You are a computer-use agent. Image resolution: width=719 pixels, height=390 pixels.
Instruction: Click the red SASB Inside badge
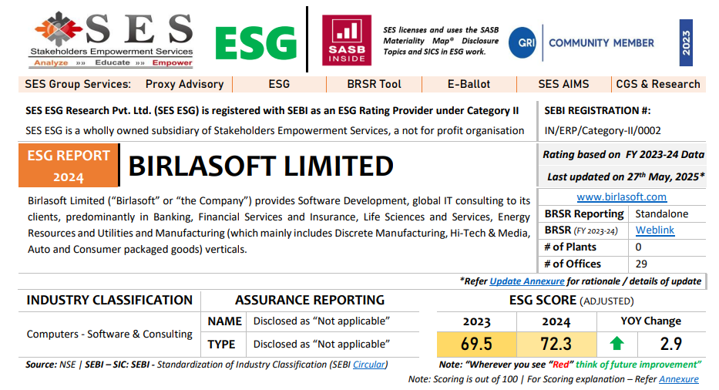coord(347,40)
